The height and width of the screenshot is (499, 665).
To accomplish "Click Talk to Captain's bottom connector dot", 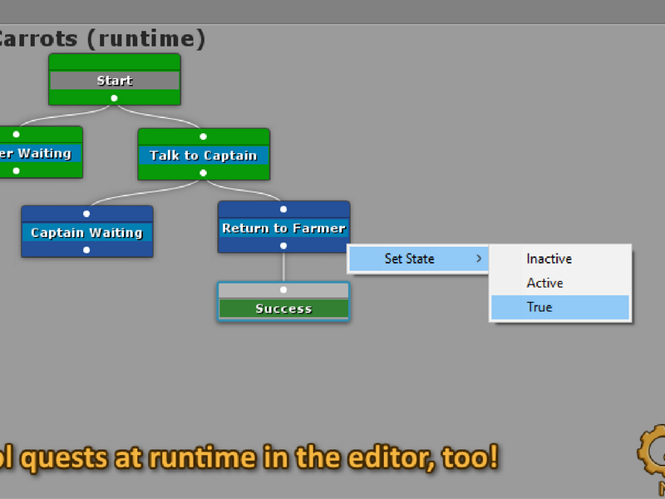I will click(203, 173).
